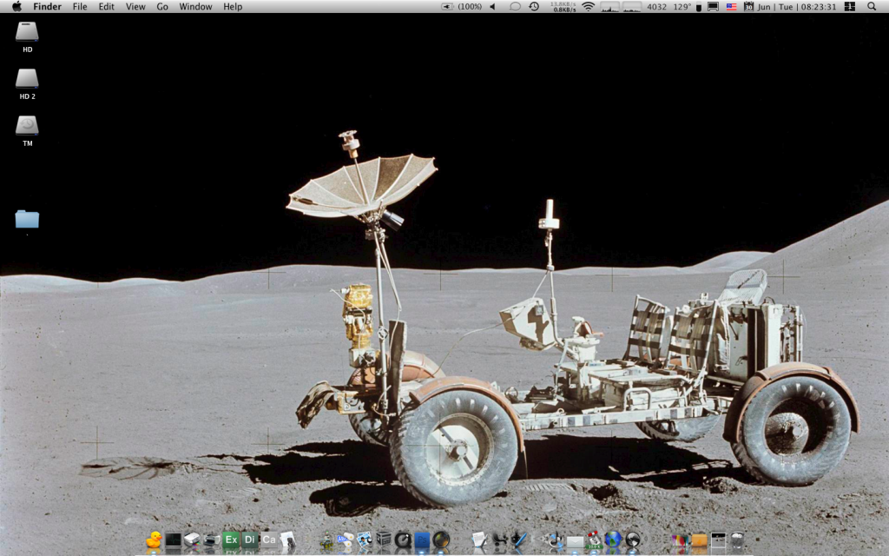Open the Activity Monitor icon in Dock
Viewport: 889px width, 556px height.
pyautogui.click(x=174, y=539)
